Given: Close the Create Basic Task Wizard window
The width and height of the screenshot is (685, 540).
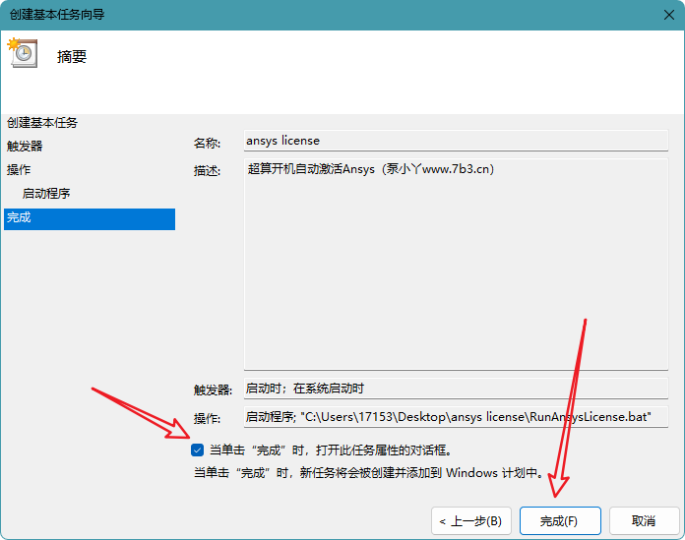Looking at the screenshot, I should pyautogui.click(x=669, y=15).
